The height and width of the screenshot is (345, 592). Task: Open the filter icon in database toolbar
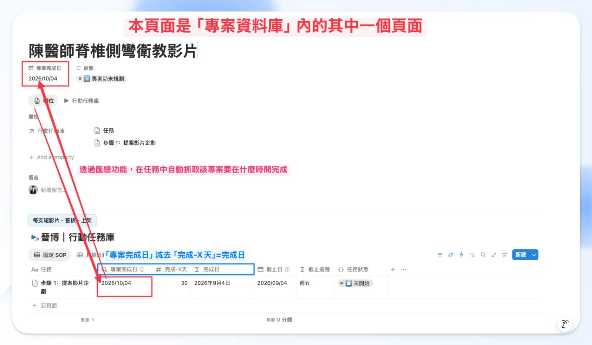click(x=440, y=255)
